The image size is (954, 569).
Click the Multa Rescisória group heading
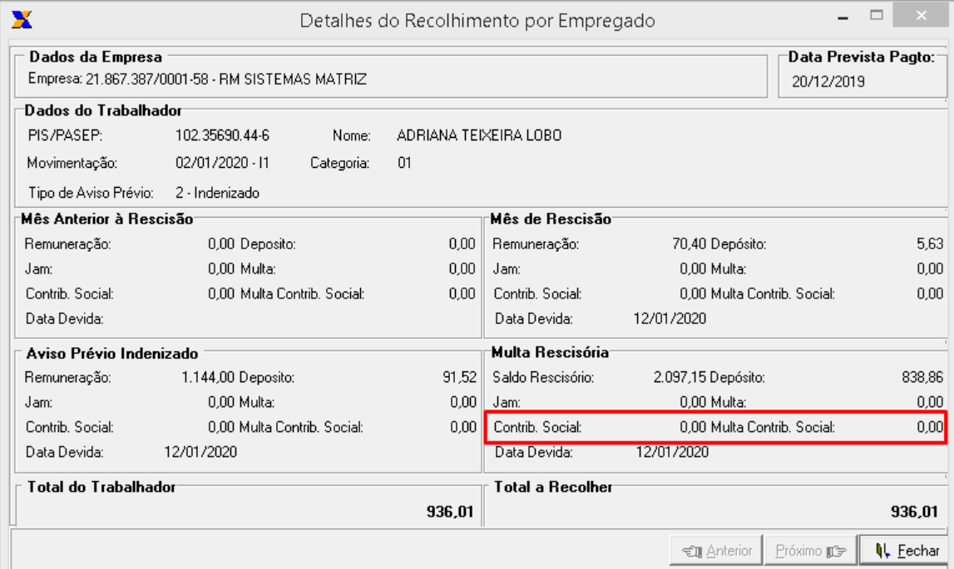tap(550, 352)
